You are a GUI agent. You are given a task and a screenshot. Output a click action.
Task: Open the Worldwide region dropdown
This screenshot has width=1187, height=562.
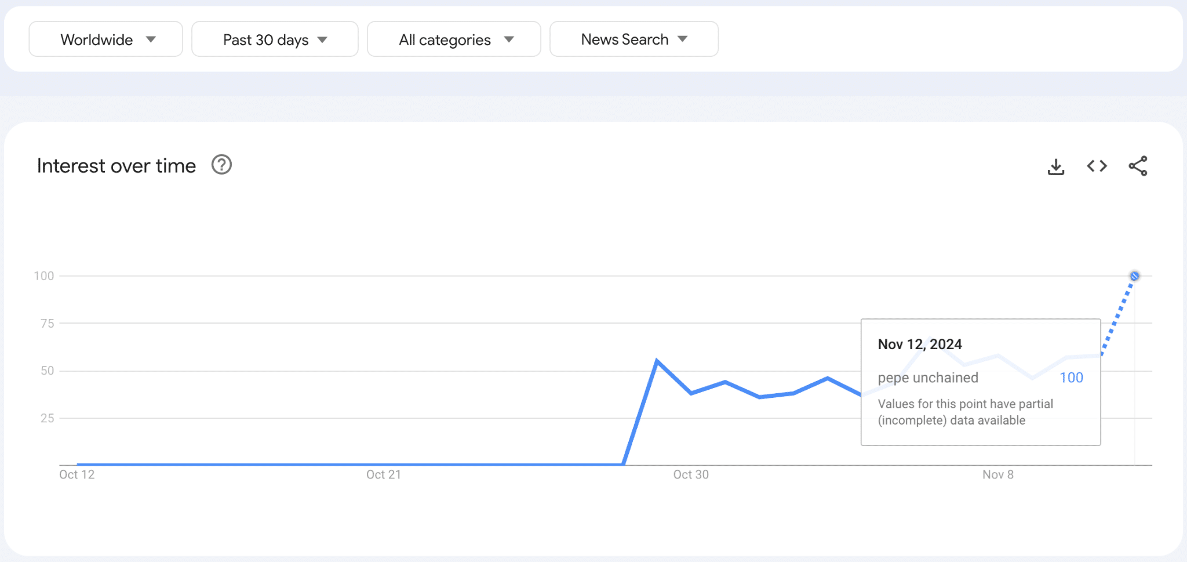point(106,39)
